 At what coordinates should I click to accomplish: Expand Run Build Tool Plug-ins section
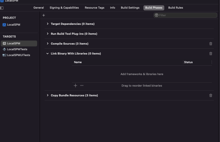click(x=48, y=34)
